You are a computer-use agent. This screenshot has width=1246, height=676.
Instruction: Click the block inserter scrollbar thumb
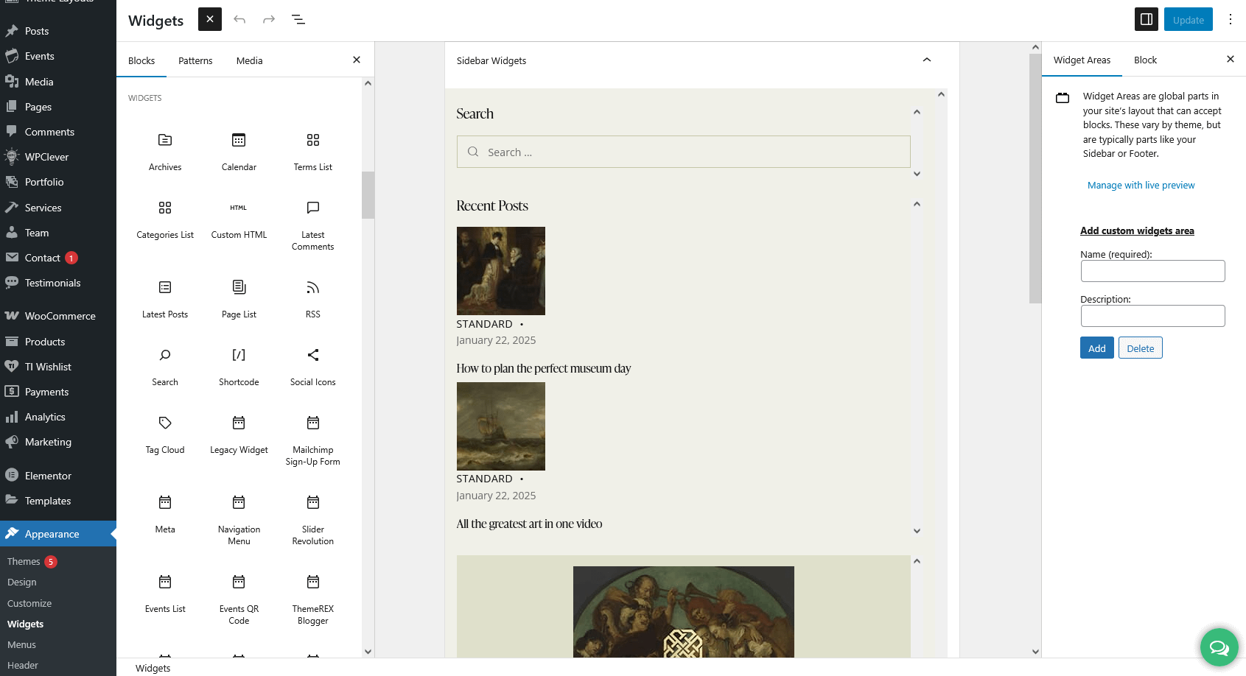pos(368,195)
